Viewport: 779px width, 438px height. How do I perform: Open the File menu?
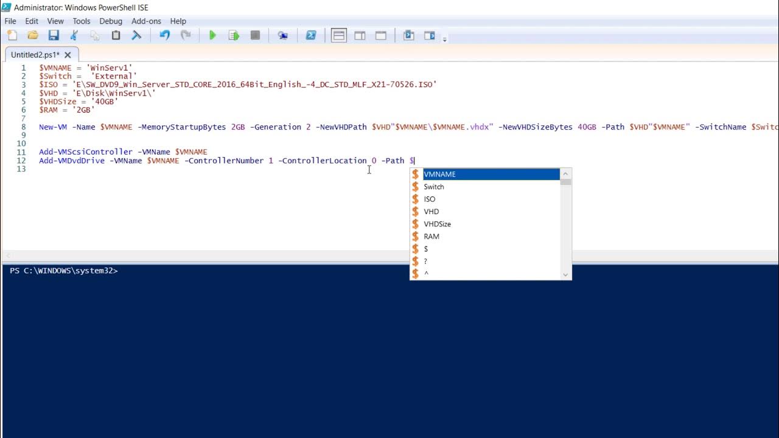point(10,21)
